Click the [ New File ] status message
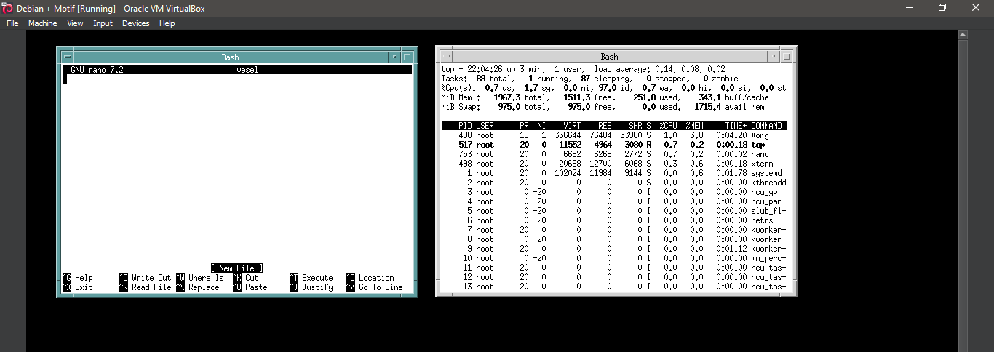The image size is (994, 352). [237, 268]
